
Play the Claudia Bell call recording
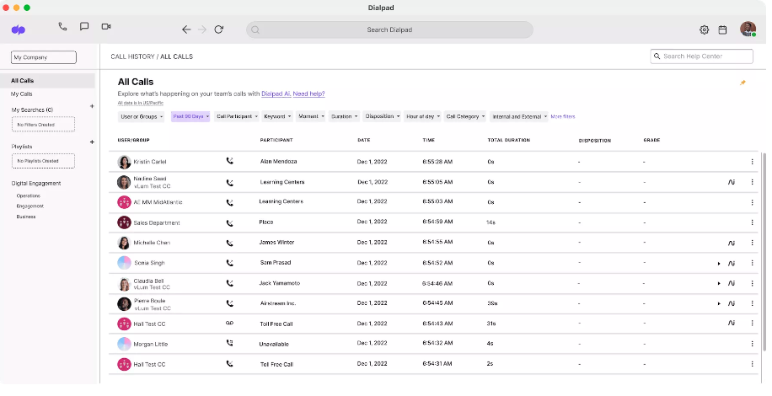(x=719, y=284)
